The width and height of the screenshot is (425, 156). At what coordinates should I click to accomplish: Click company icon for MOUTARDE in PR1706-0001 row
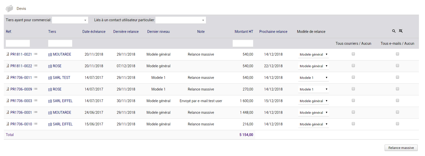click(50, 113)
